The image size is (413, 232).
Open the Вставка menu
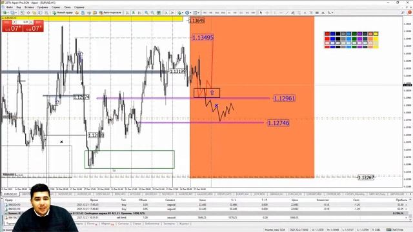tap(29, 7)
